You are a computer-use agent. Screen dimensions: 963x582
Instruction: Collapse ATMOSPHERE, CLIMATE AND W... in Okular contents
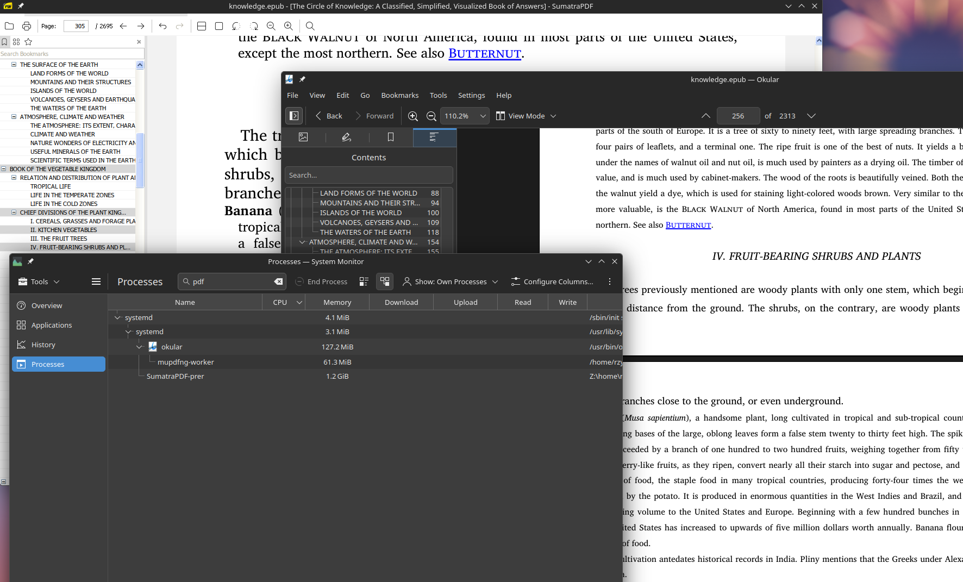click(x=302, y=242)
